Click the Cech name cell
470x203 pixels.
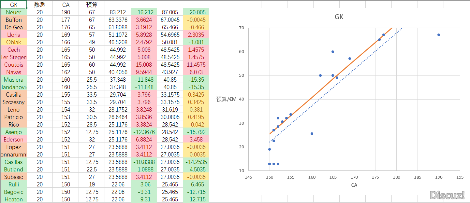(x=14, y=50)
